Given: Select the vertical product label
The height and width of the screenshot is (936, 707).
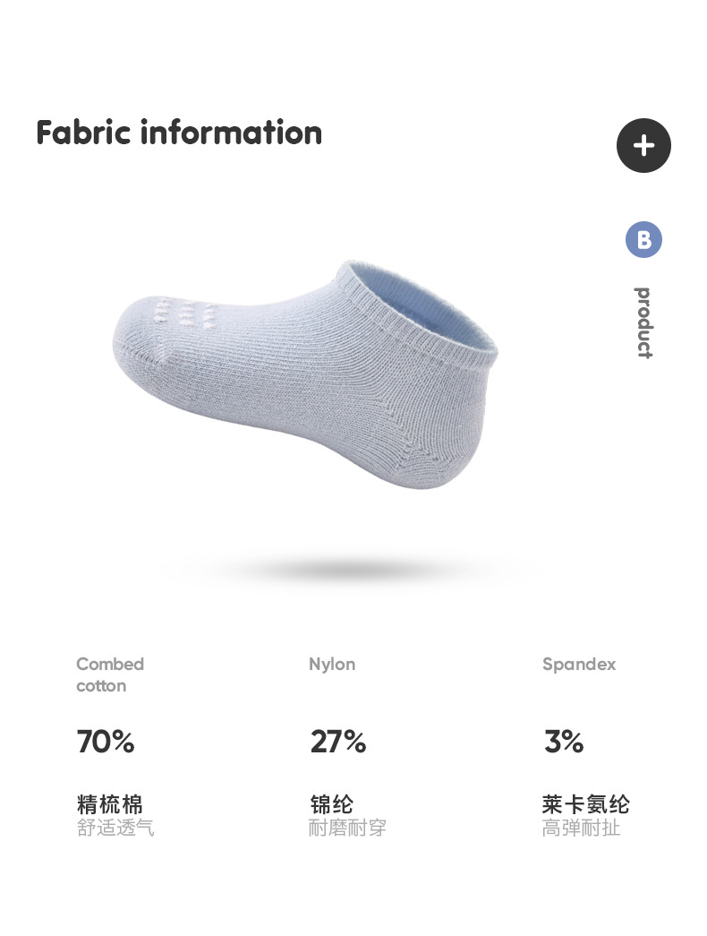Looking at the screenshot, I should [643, 322].
